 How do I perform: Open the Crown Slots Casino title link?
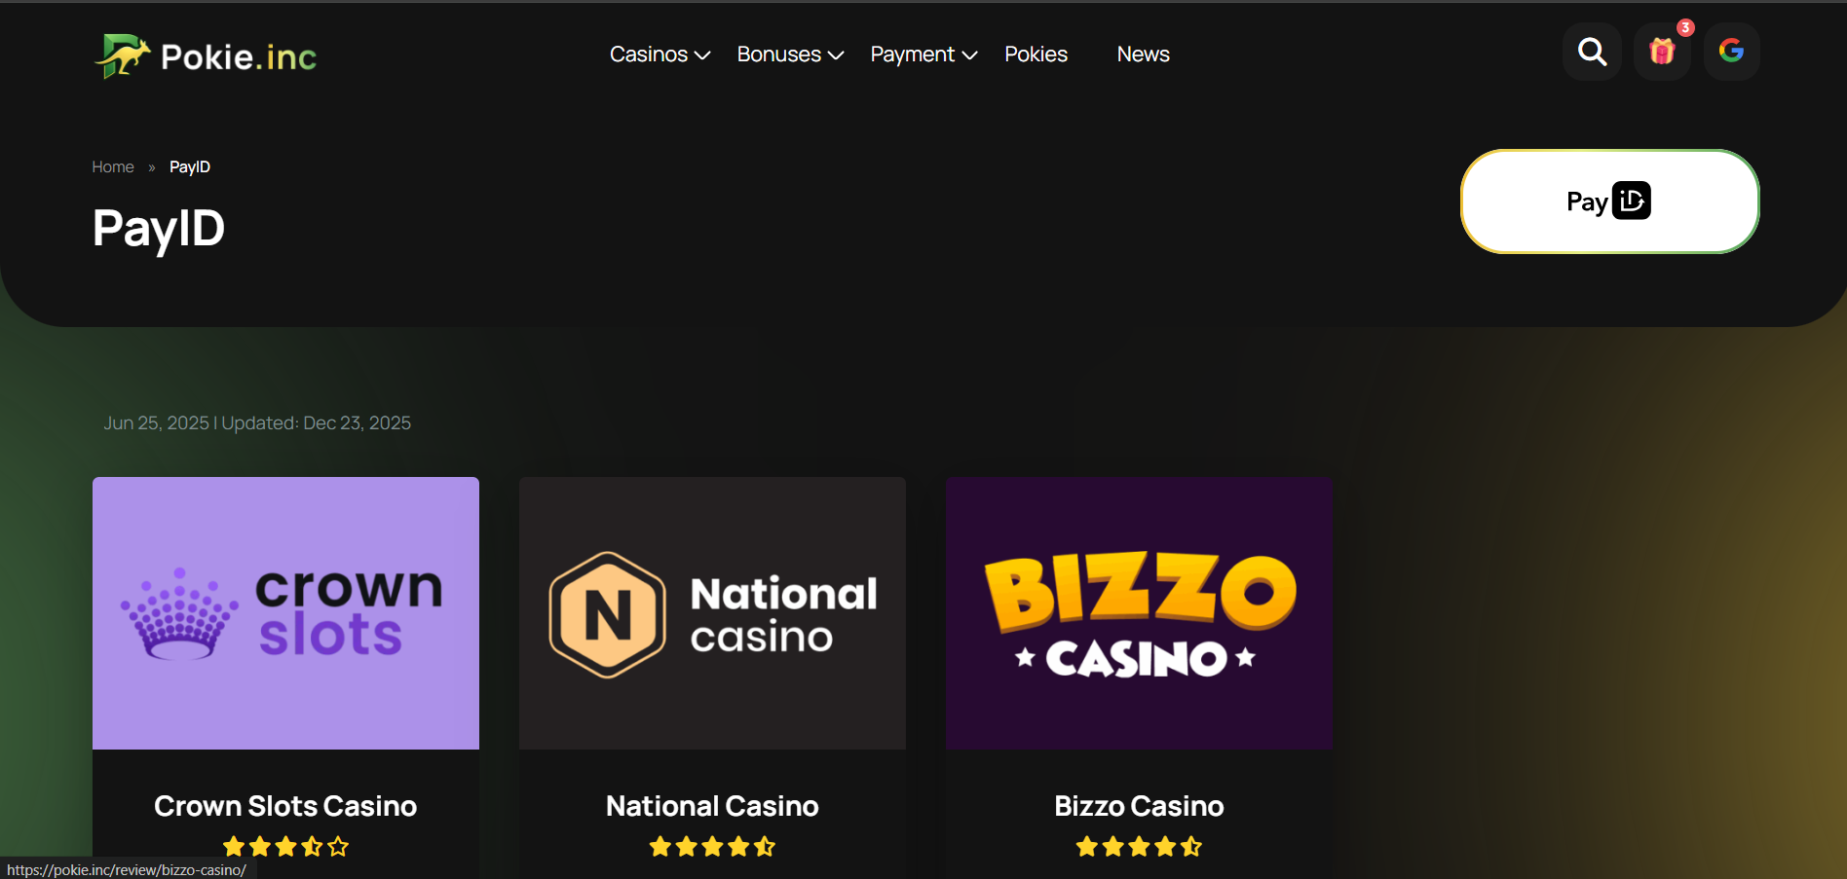pyautogui.click(x=285, y=806)
